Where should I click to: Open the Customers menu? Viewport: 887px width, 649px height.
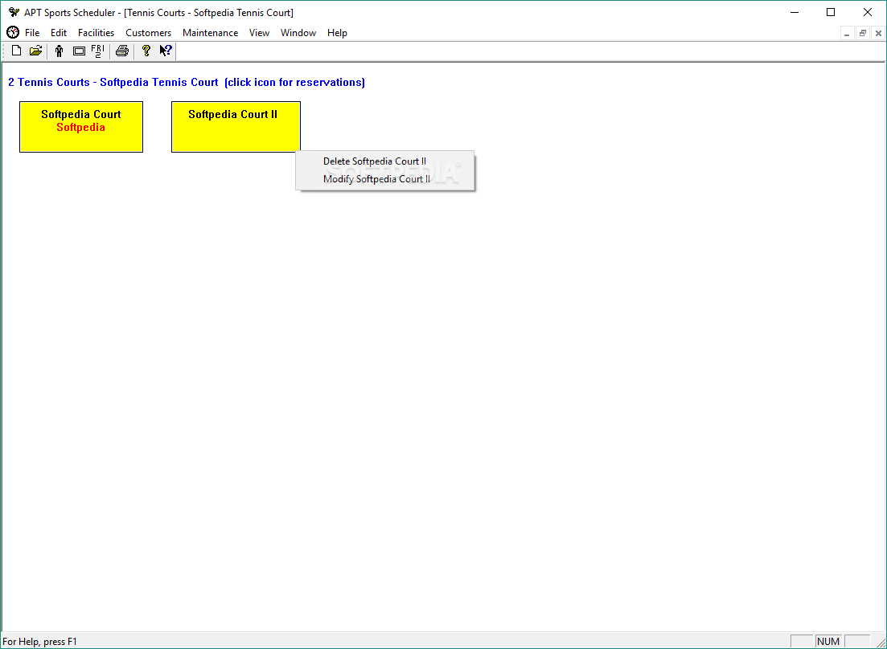tap(148, 33)
